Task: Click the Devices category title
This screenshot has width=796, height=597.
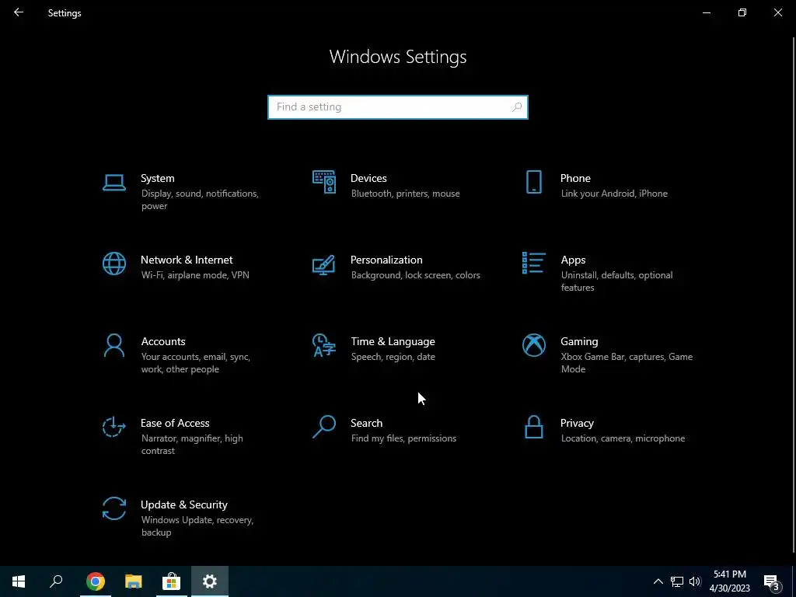Action: point(368,178)
